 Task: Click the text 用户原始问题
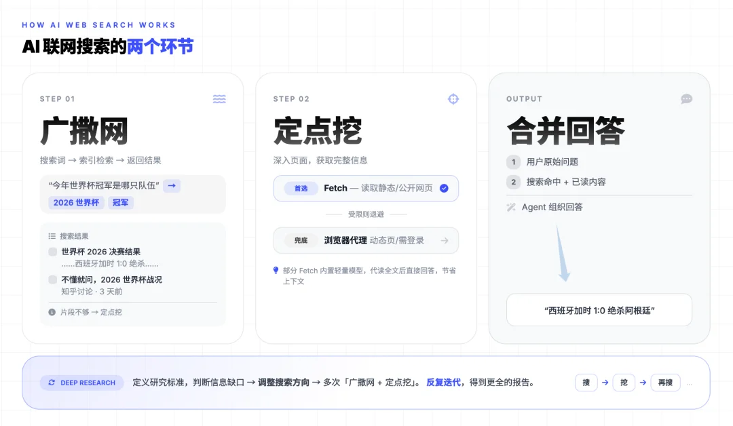pos(552,161)
